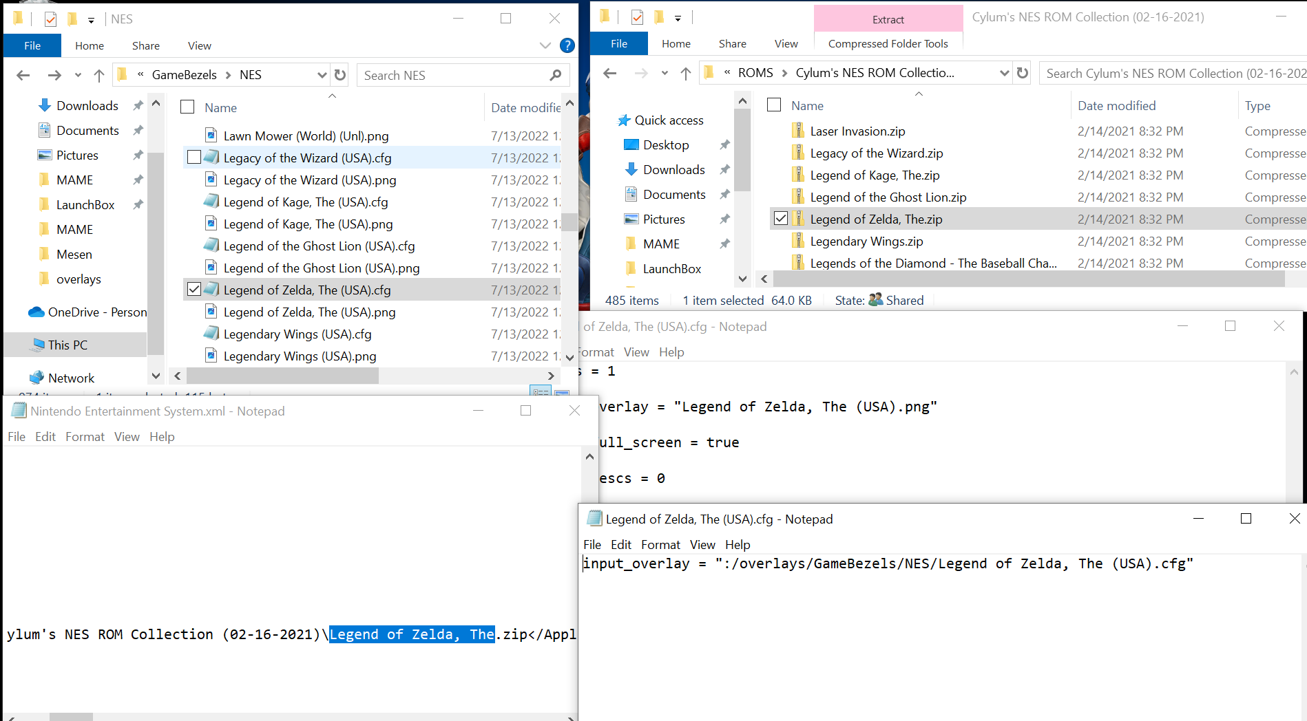Sort NES files by Date modified column

click(x=525, y=107)
